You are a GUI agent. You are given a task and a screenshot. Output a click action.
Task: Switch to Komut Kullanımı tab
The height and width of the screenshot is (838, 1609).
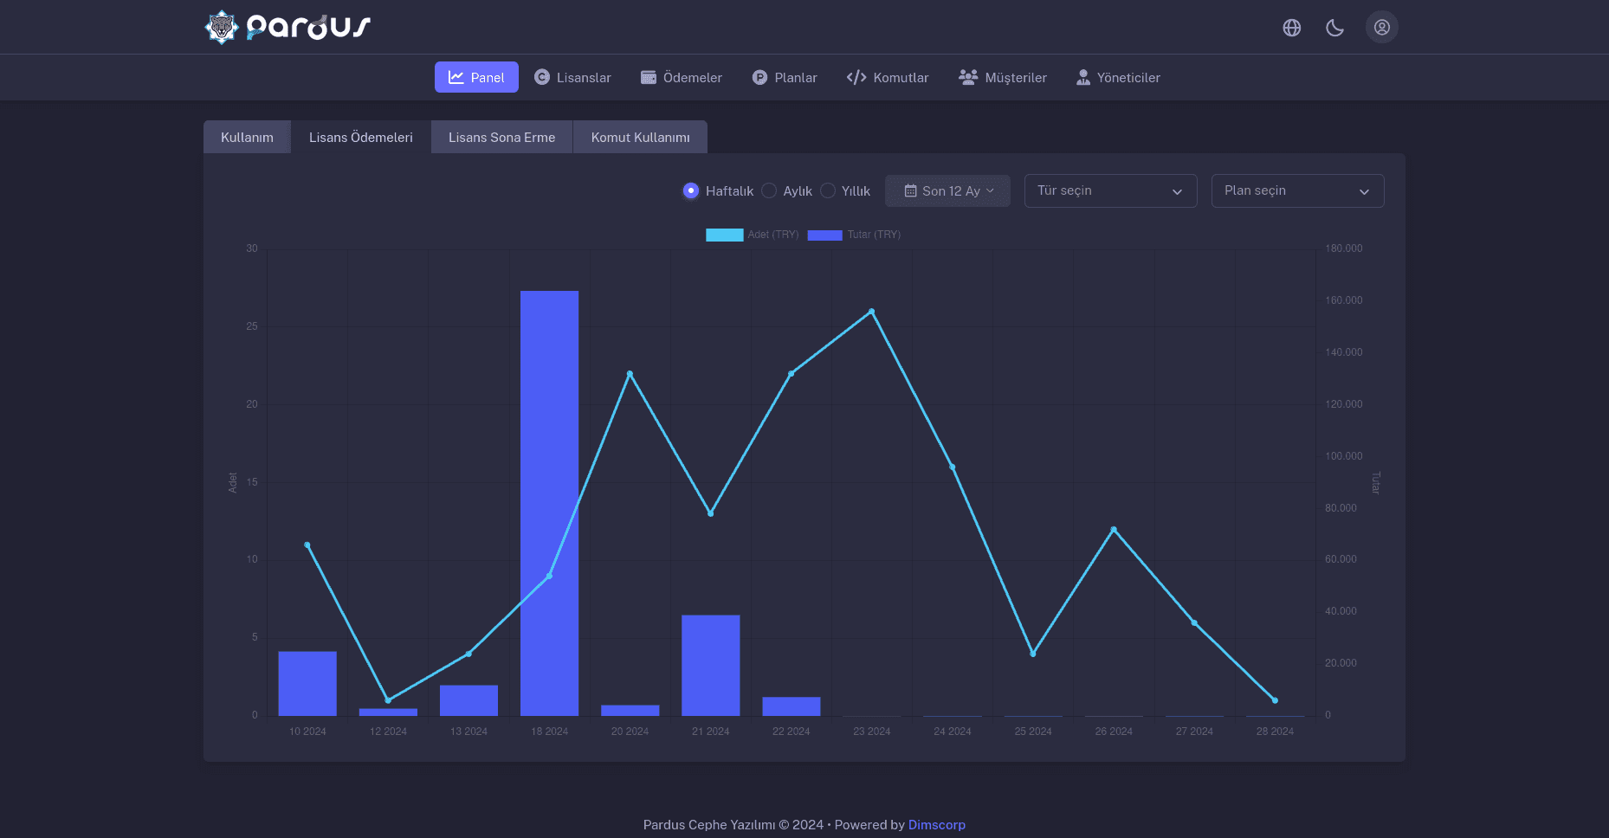click(x=640, y=137)
